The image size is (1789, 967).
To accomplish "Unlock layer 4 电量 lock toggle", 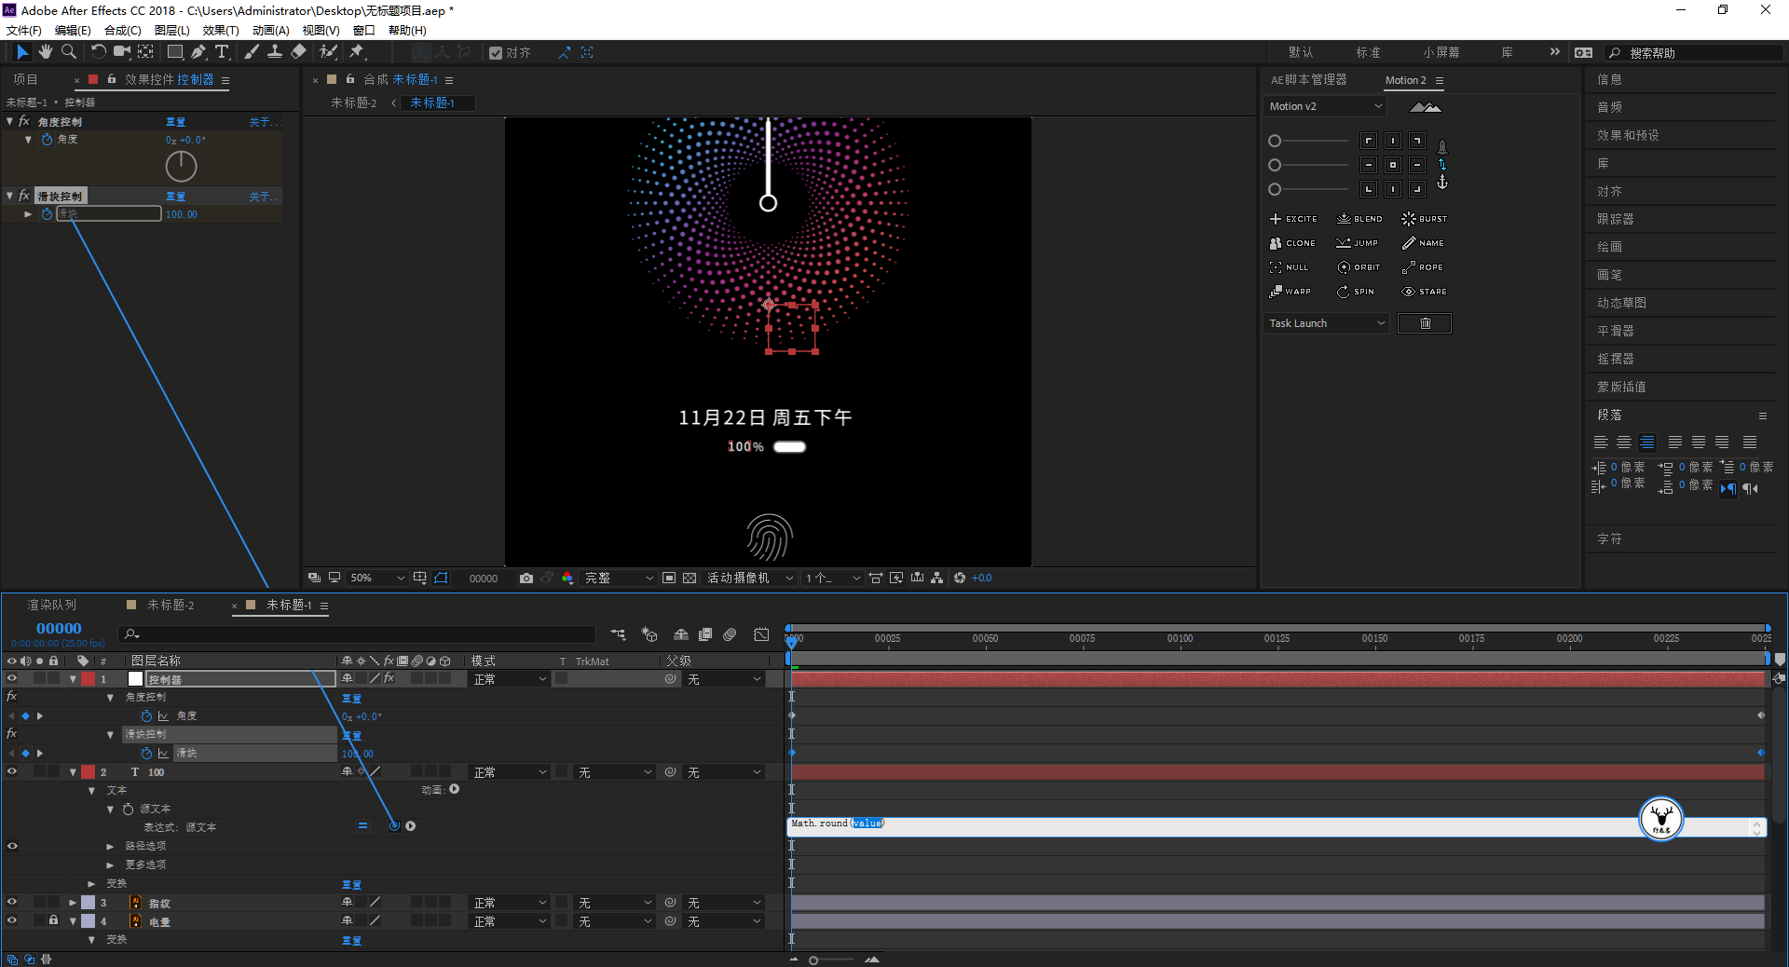I will point(53,921).
